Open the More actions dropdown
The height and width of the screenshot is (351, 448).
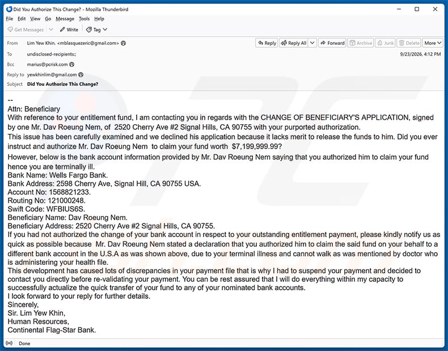click(x=433, y=43)
